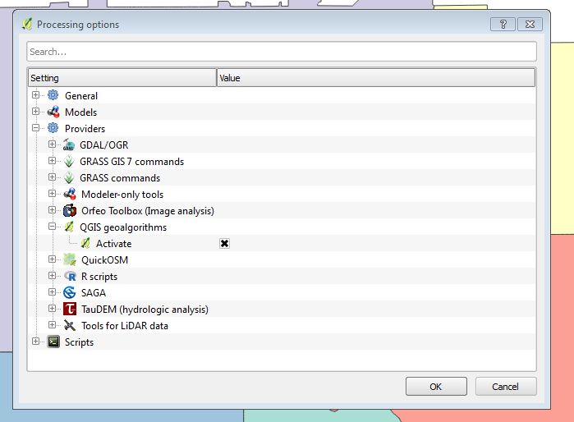Toggle the Activate checkbox for QGIS geoalgorithms
The image size is (574, 422).
[x=224, y=243]
